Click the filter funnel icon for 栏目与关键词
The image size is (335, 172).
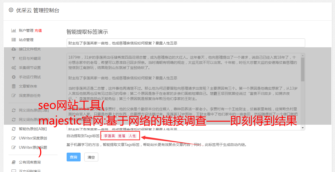coord(14,58)
